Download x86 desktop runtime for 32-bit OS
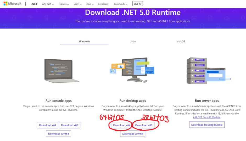This screenshot has width=246, height=141. point(144,125)
